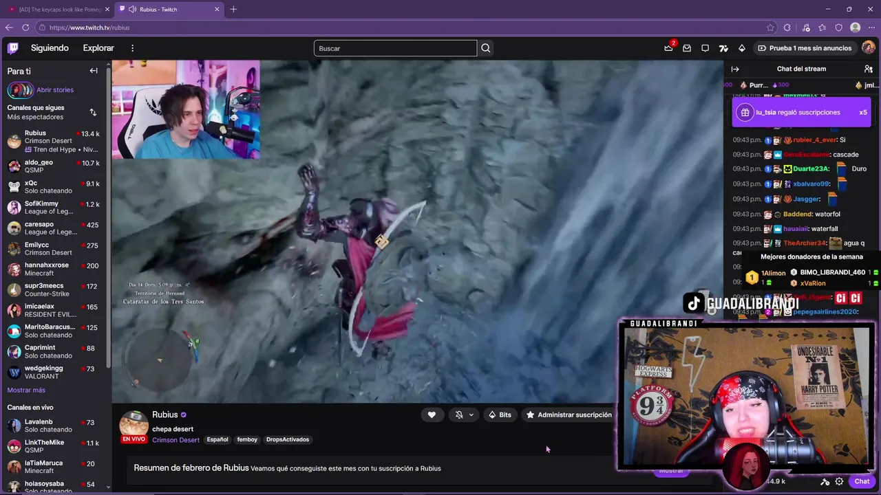The width and height of the screenshot is (881, 495).
Task: Open browser shield essentials icon
Action: (838, 27)
